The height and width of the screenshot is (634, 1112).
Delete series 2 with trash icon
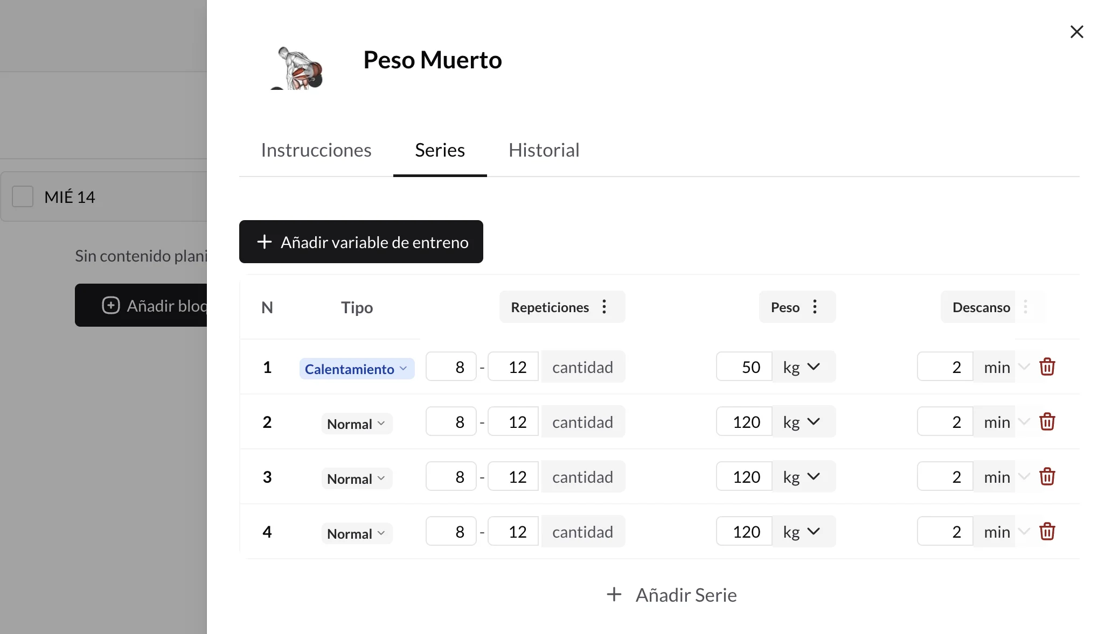click(x=1047, y=422)
